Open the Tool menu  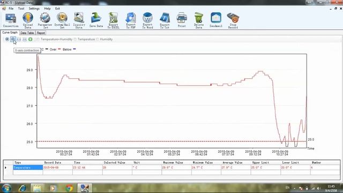[21, 9]
